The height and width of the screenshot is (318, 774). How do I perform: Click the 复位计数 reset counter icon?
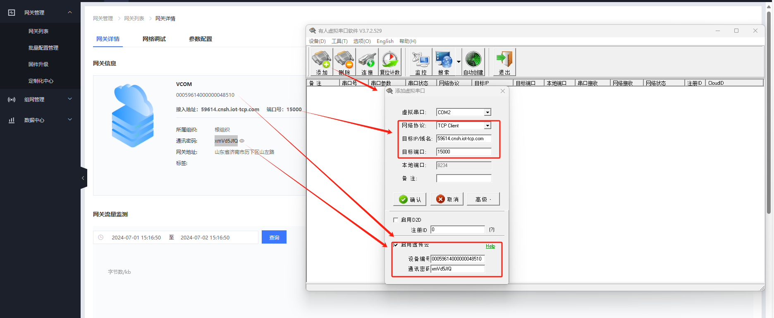[x=389, y=62]
